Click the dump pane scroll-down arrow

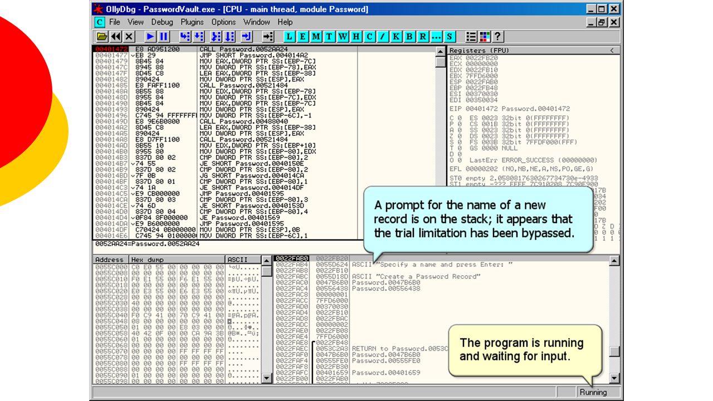[x=267, y=378]
